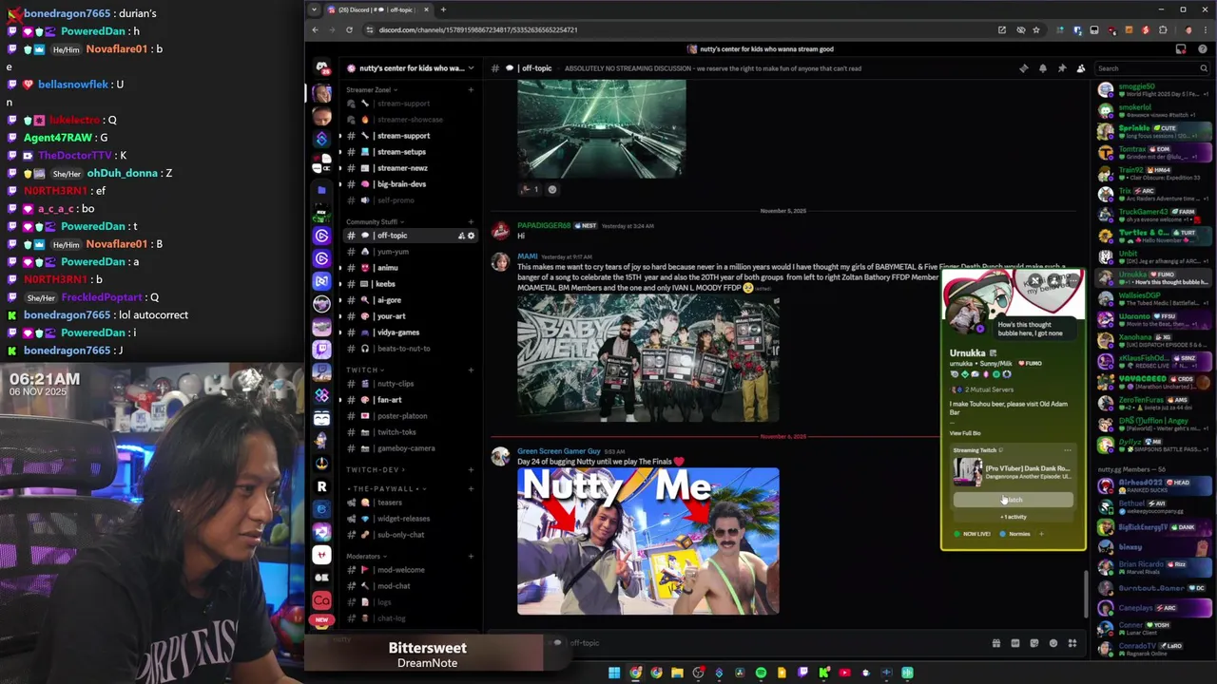Add channel to Streamer Zone category
Screen dimensions: 1217x684
471,90
